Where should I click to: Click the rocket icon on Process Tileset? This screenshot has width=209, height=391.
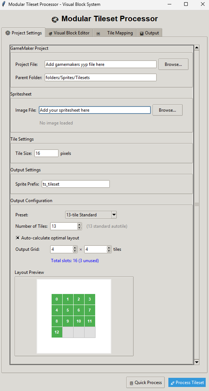172,383
